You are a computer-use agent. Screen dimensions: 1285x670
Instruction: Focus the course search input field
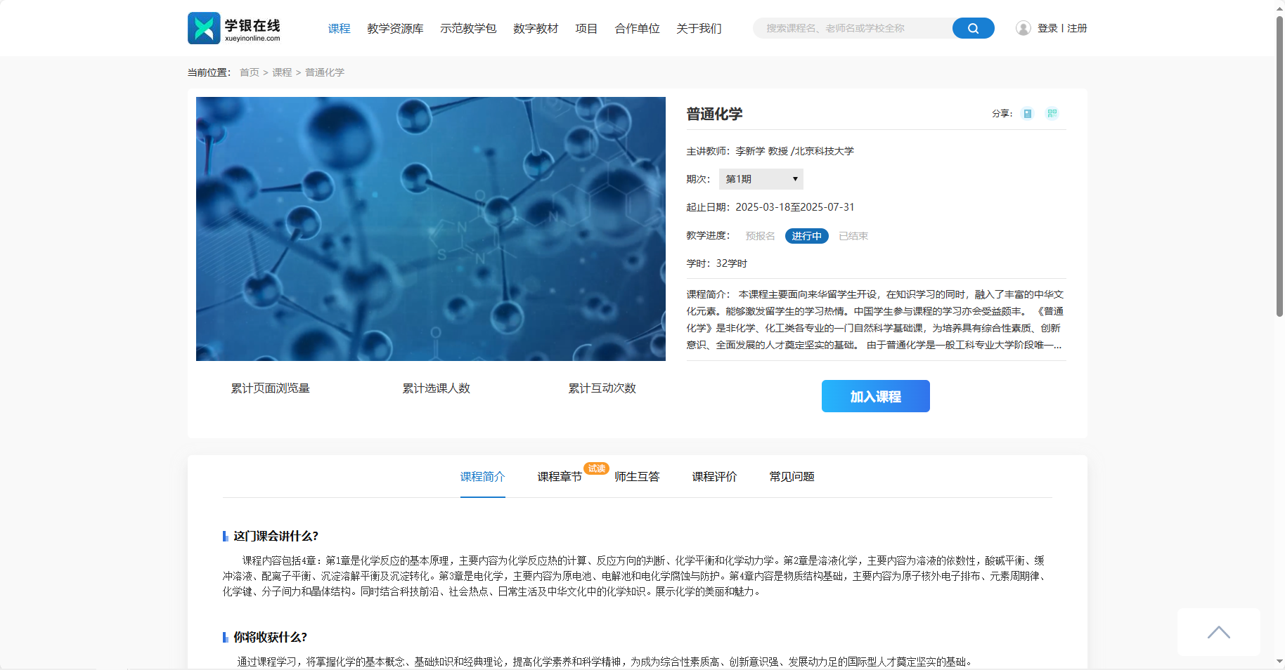click(x=853, y=28)
